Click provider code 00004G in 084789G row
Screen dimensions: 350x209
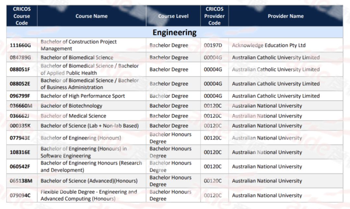point(213,58)
